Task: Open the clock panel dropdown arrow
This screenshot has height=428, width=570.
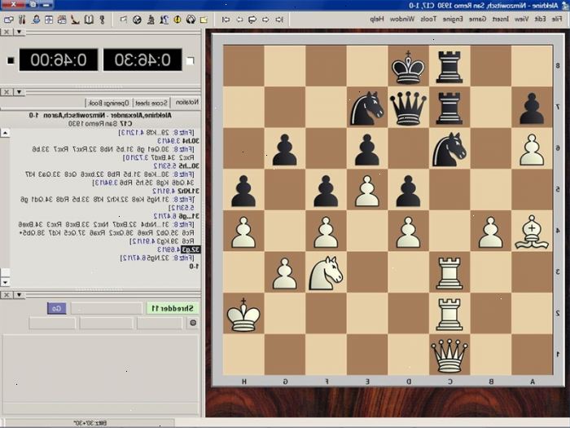Action: tap(19, 32)
